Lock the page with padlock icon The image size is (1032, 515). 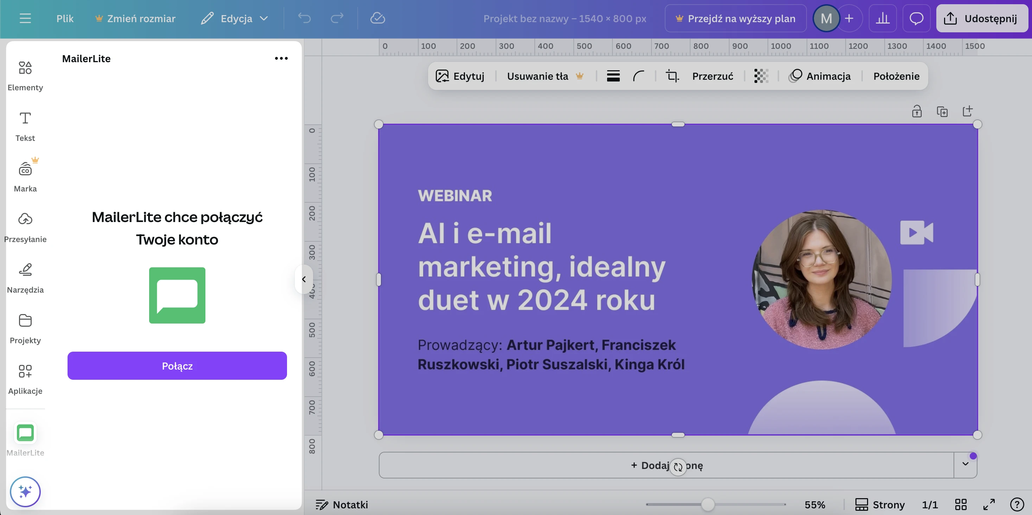(x=917, y=112)
